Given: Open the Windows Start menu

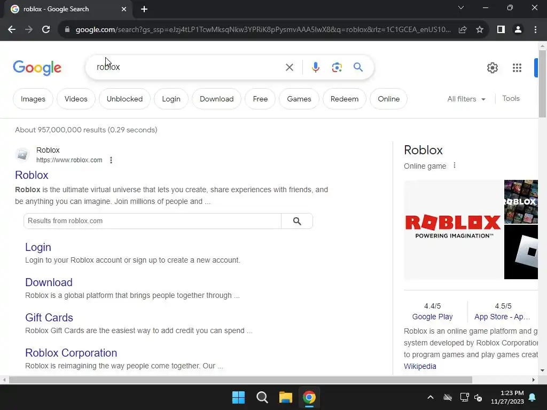Looking at the screenshot, I should pos(239,397).
